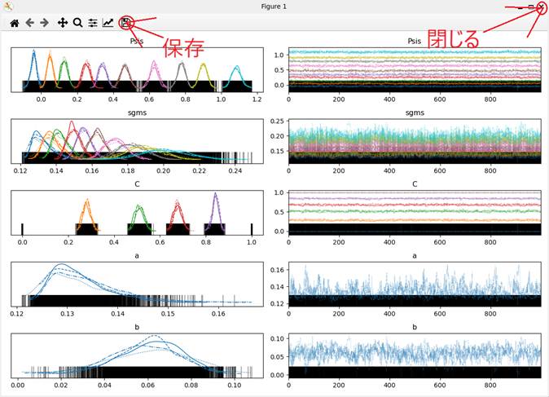Open Configure subplots sliders icon
Image resolution: width=549 pixels, height=397 pixels.
pos(93,24)
